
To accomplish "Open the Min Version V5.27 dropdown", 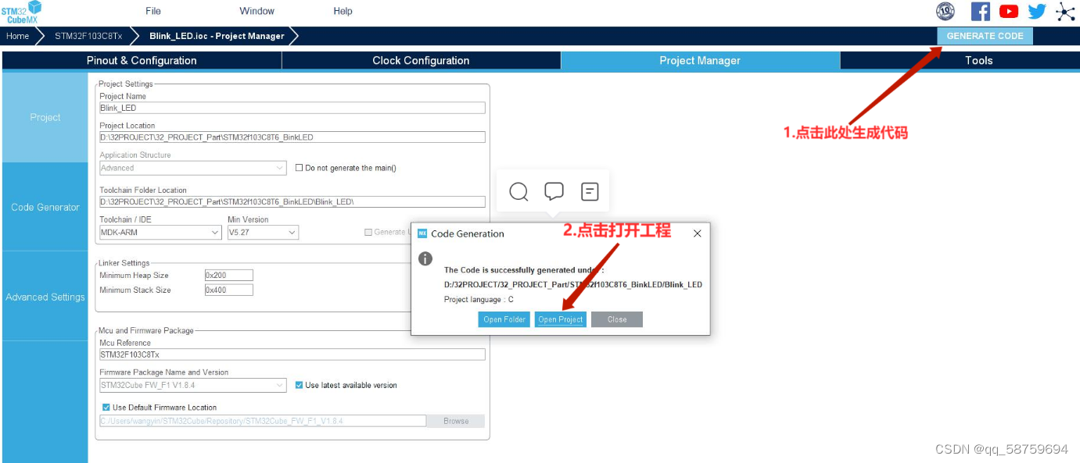I will click(263, 232).
